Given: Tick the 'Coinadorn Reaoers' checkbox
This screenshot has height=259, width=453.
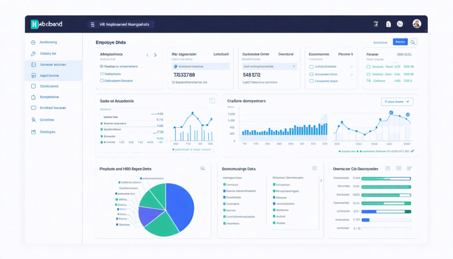Looking at the screenshot, I should coord(102,80).
